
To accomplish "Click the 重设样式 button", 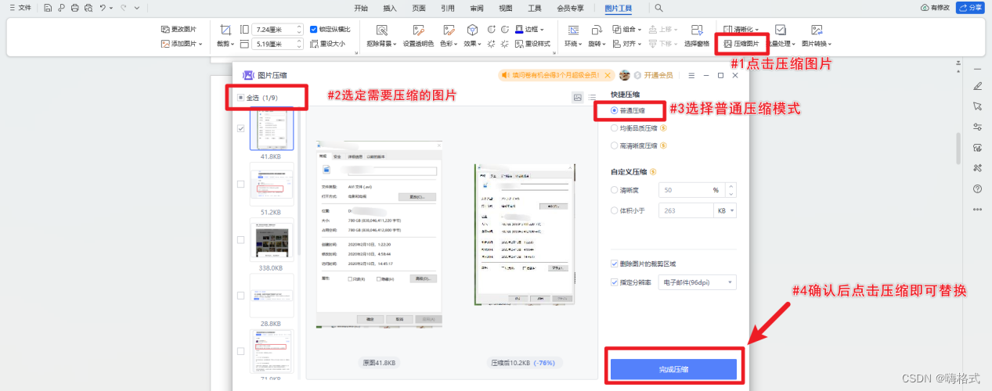I will click(532, 44).
